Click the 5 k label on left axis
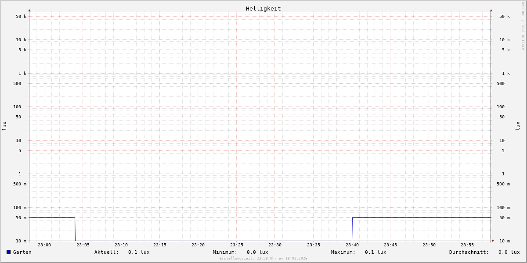This screenshot has height=263, width=527. coord(22,50)
